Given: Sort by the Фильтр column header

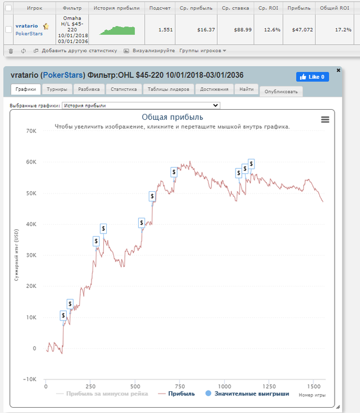Looking at the screenshot, I should [x=72, y=8].
